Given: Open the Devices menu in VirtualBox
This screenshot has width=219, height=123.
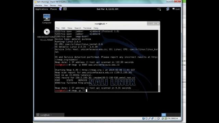Looking at the screenshot, I should pos(53,5).
